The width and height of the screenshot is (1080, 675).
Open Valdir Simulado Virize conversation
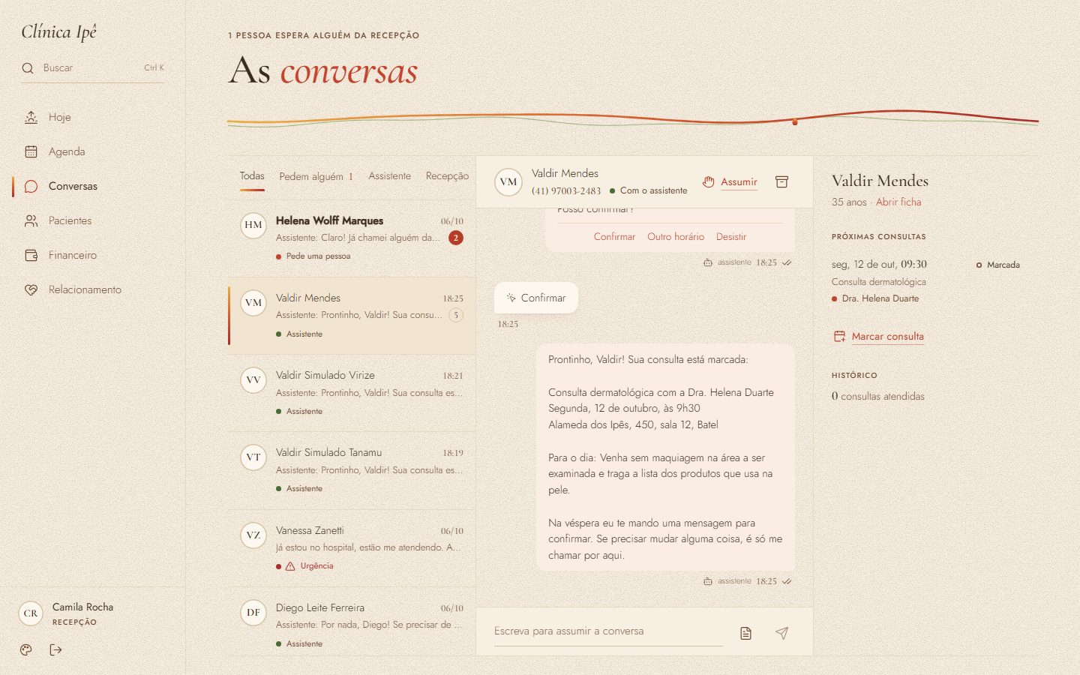click(x=352, y=393)
